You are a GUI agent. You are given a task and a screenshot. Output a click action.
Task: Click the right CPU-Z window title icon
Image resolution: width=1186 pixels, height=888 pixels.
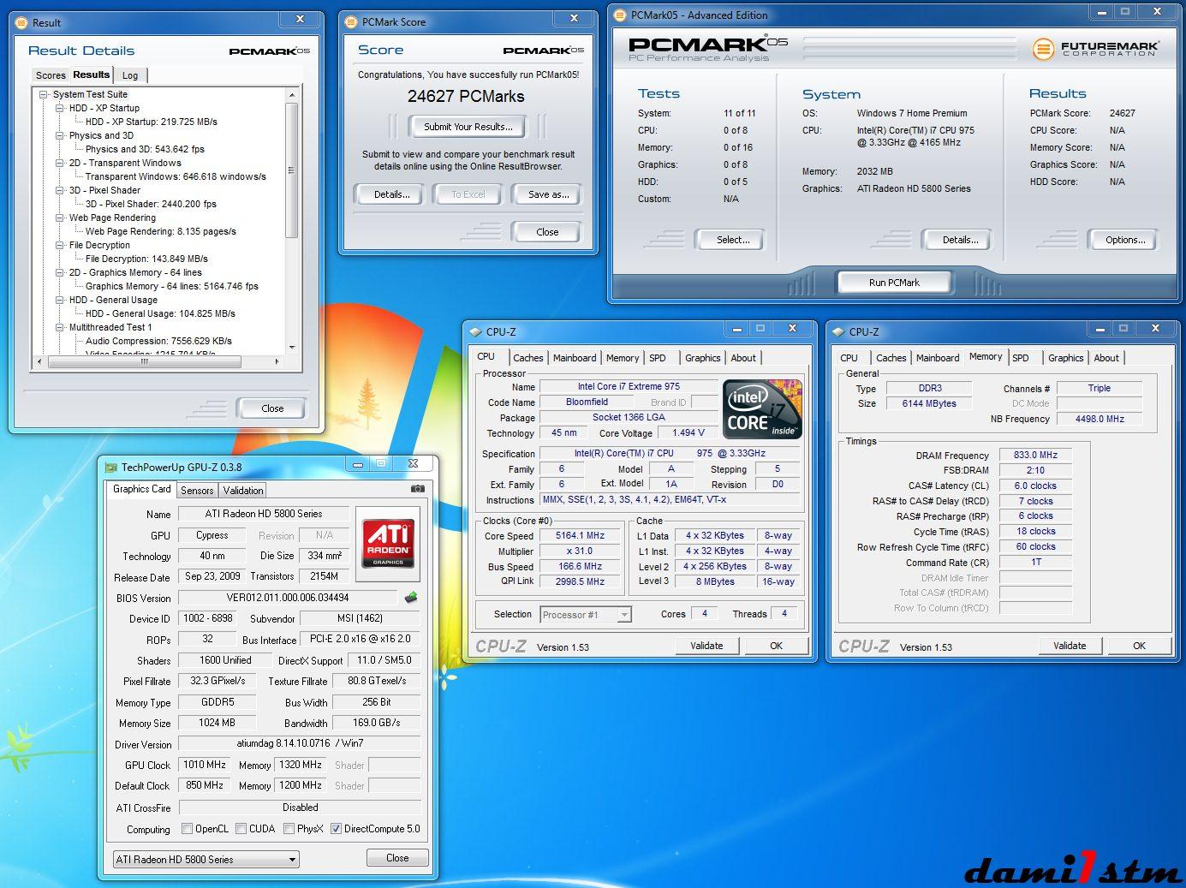838,331
